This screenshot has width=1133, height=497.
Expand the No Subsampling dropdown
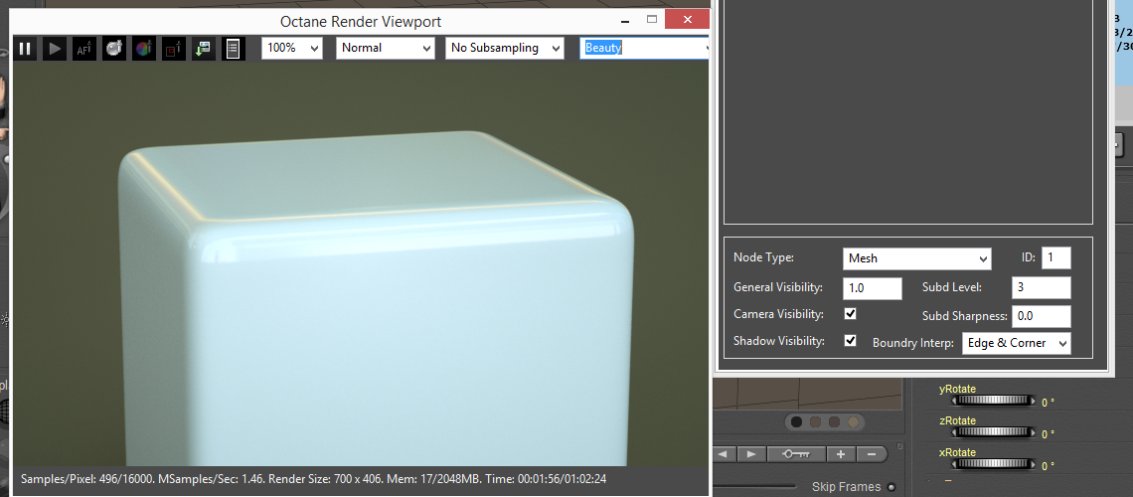(504, 48)
